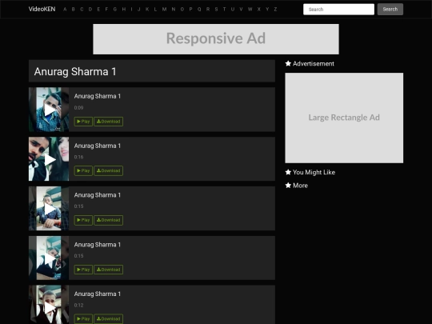This screenshot has height=324, width=432.
Task: Go to letter R listing
Action: coord(208,10)
